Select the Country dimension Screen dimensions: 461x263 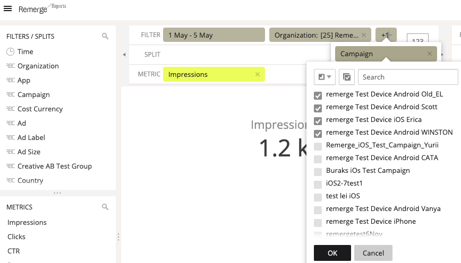(x=30, y=181)
